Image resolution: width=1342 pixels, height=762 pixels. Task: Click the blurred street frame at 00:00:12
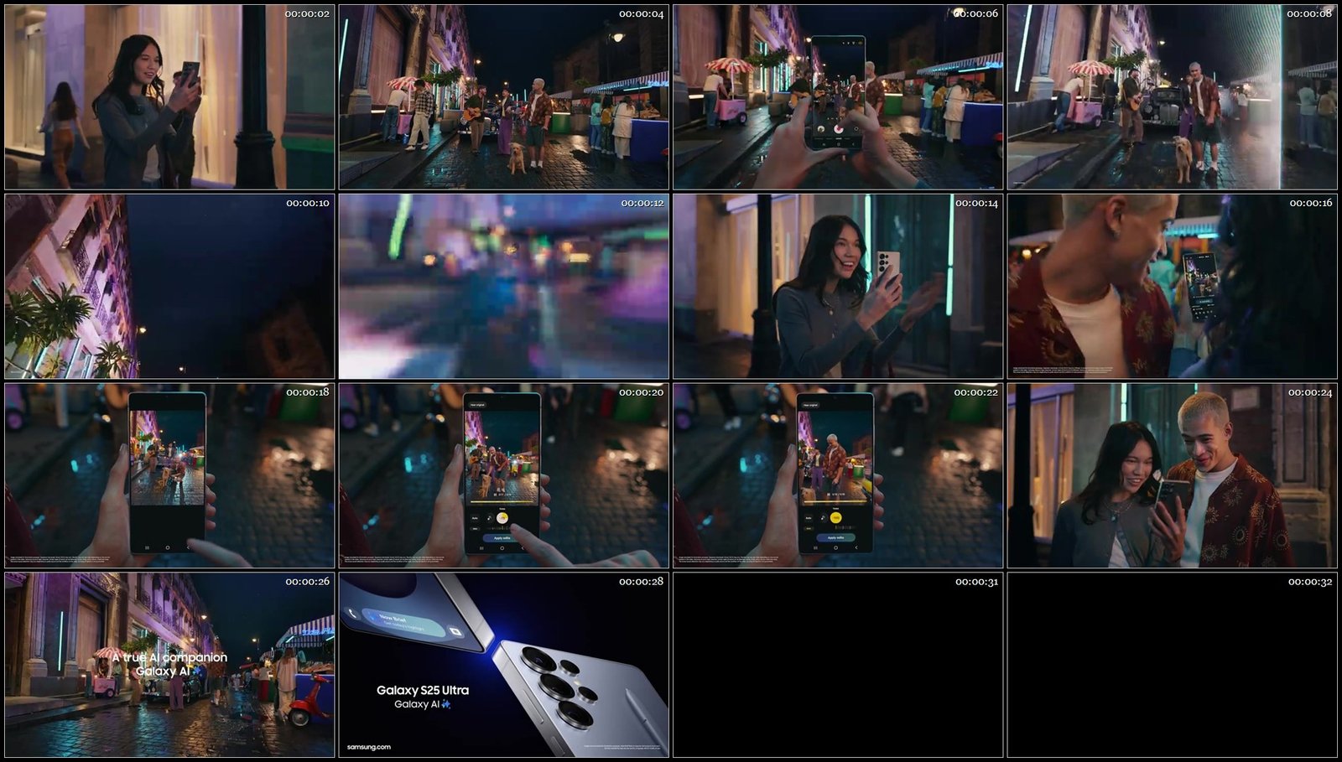[504, 287]
